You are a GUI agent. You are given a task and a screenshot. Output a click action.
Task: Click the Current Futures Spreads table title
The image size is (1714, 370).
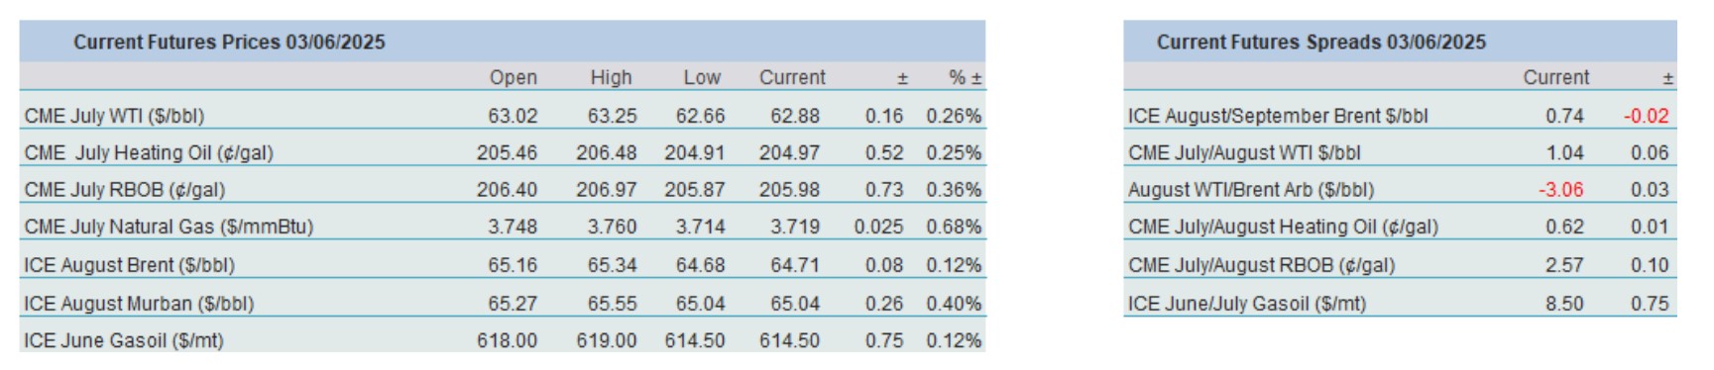pyautogui.click(x=1321, y=43)
